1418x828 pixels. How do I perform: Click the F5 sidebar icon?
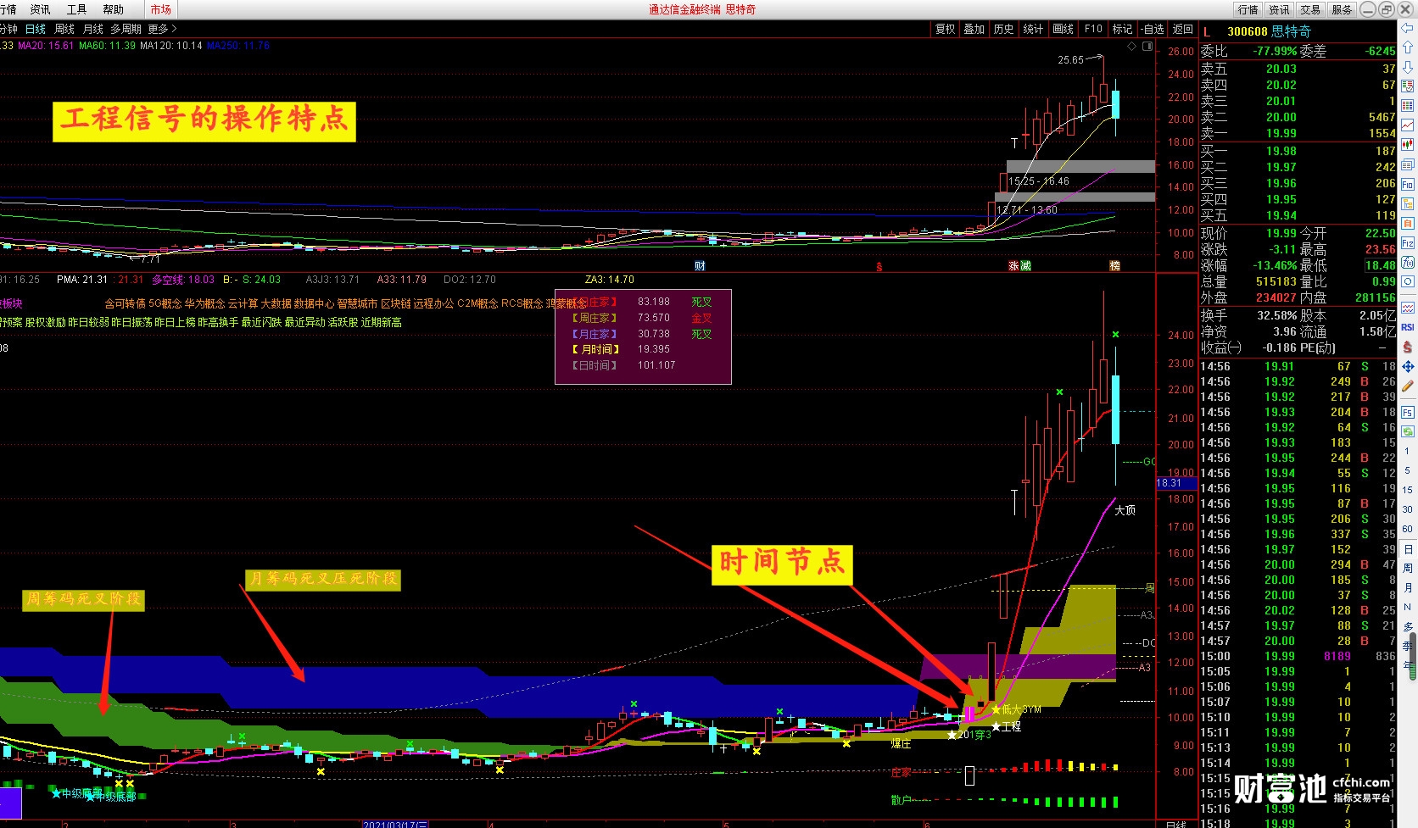click(1408, 413)
